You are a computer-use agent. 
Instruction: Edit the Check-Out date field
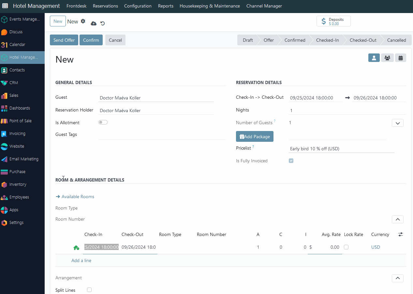pyautogui.click(x=379, y=98)
